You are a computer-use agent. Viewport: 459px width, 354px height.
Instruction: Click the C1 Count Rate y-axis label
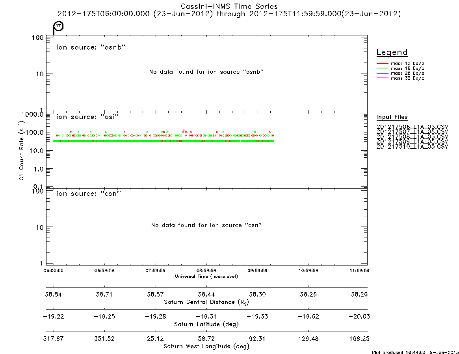[x=21, y=151]
